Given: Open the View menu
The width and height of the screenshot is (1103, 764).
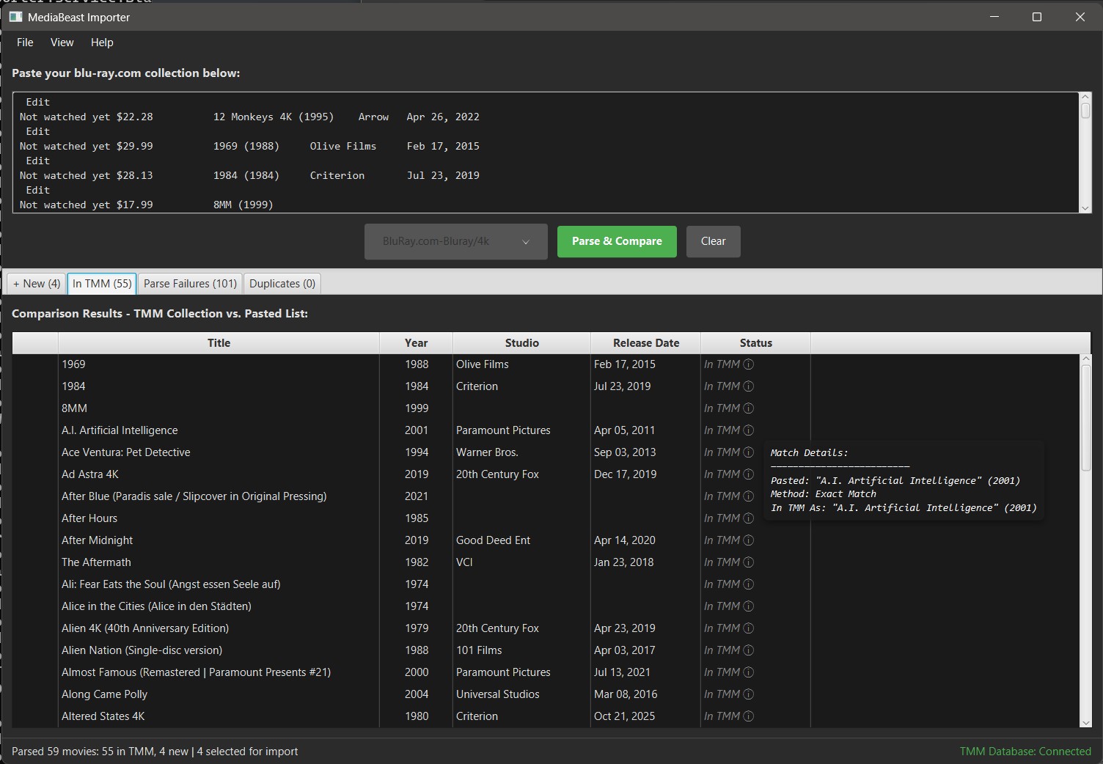Looking at the screenshot, I should 62,43.
